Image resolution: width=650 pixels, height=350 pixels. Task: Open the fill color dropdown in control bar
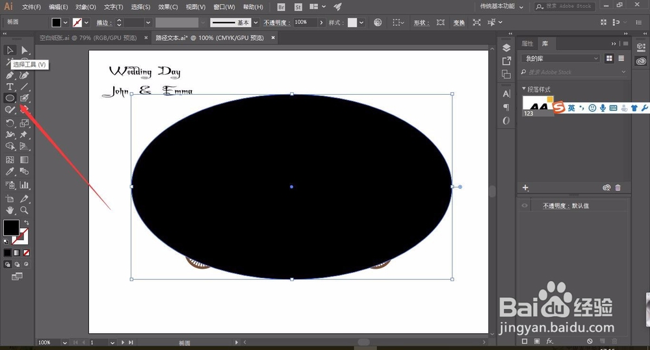click(66, 22)
